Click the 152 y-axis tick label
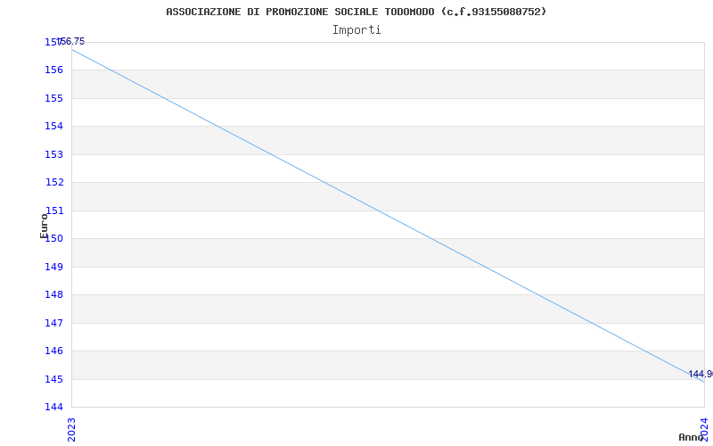 (53, 183)
